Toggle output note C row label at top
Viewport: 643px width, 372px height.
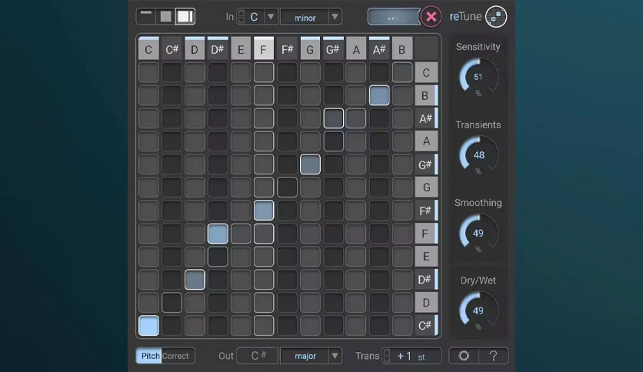426,72
